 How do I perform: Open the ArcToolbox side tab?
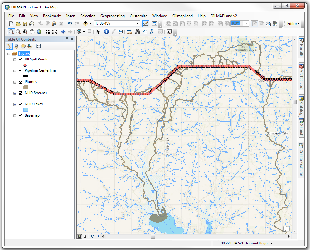[301, 75]
